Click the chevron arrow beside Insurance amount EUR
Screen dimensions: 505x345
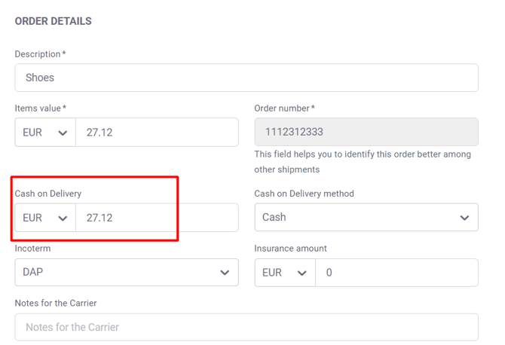point(302,273)
